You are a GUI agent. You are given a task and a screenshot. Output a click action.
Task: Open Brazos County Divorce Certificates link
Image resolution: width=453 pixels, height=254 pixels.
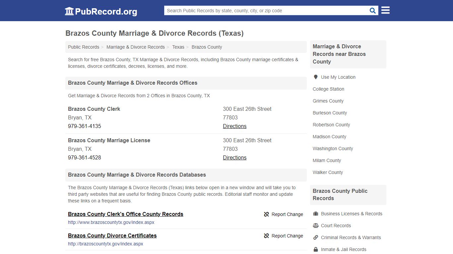tap(112, 235)
